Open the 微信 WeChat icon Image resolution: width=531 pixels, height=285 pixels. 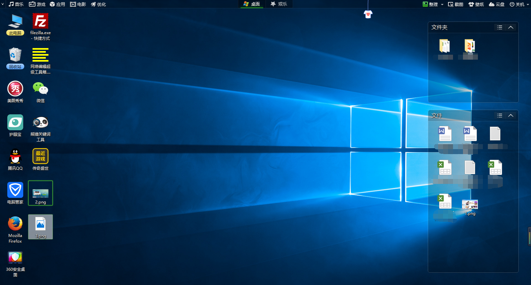40,89
